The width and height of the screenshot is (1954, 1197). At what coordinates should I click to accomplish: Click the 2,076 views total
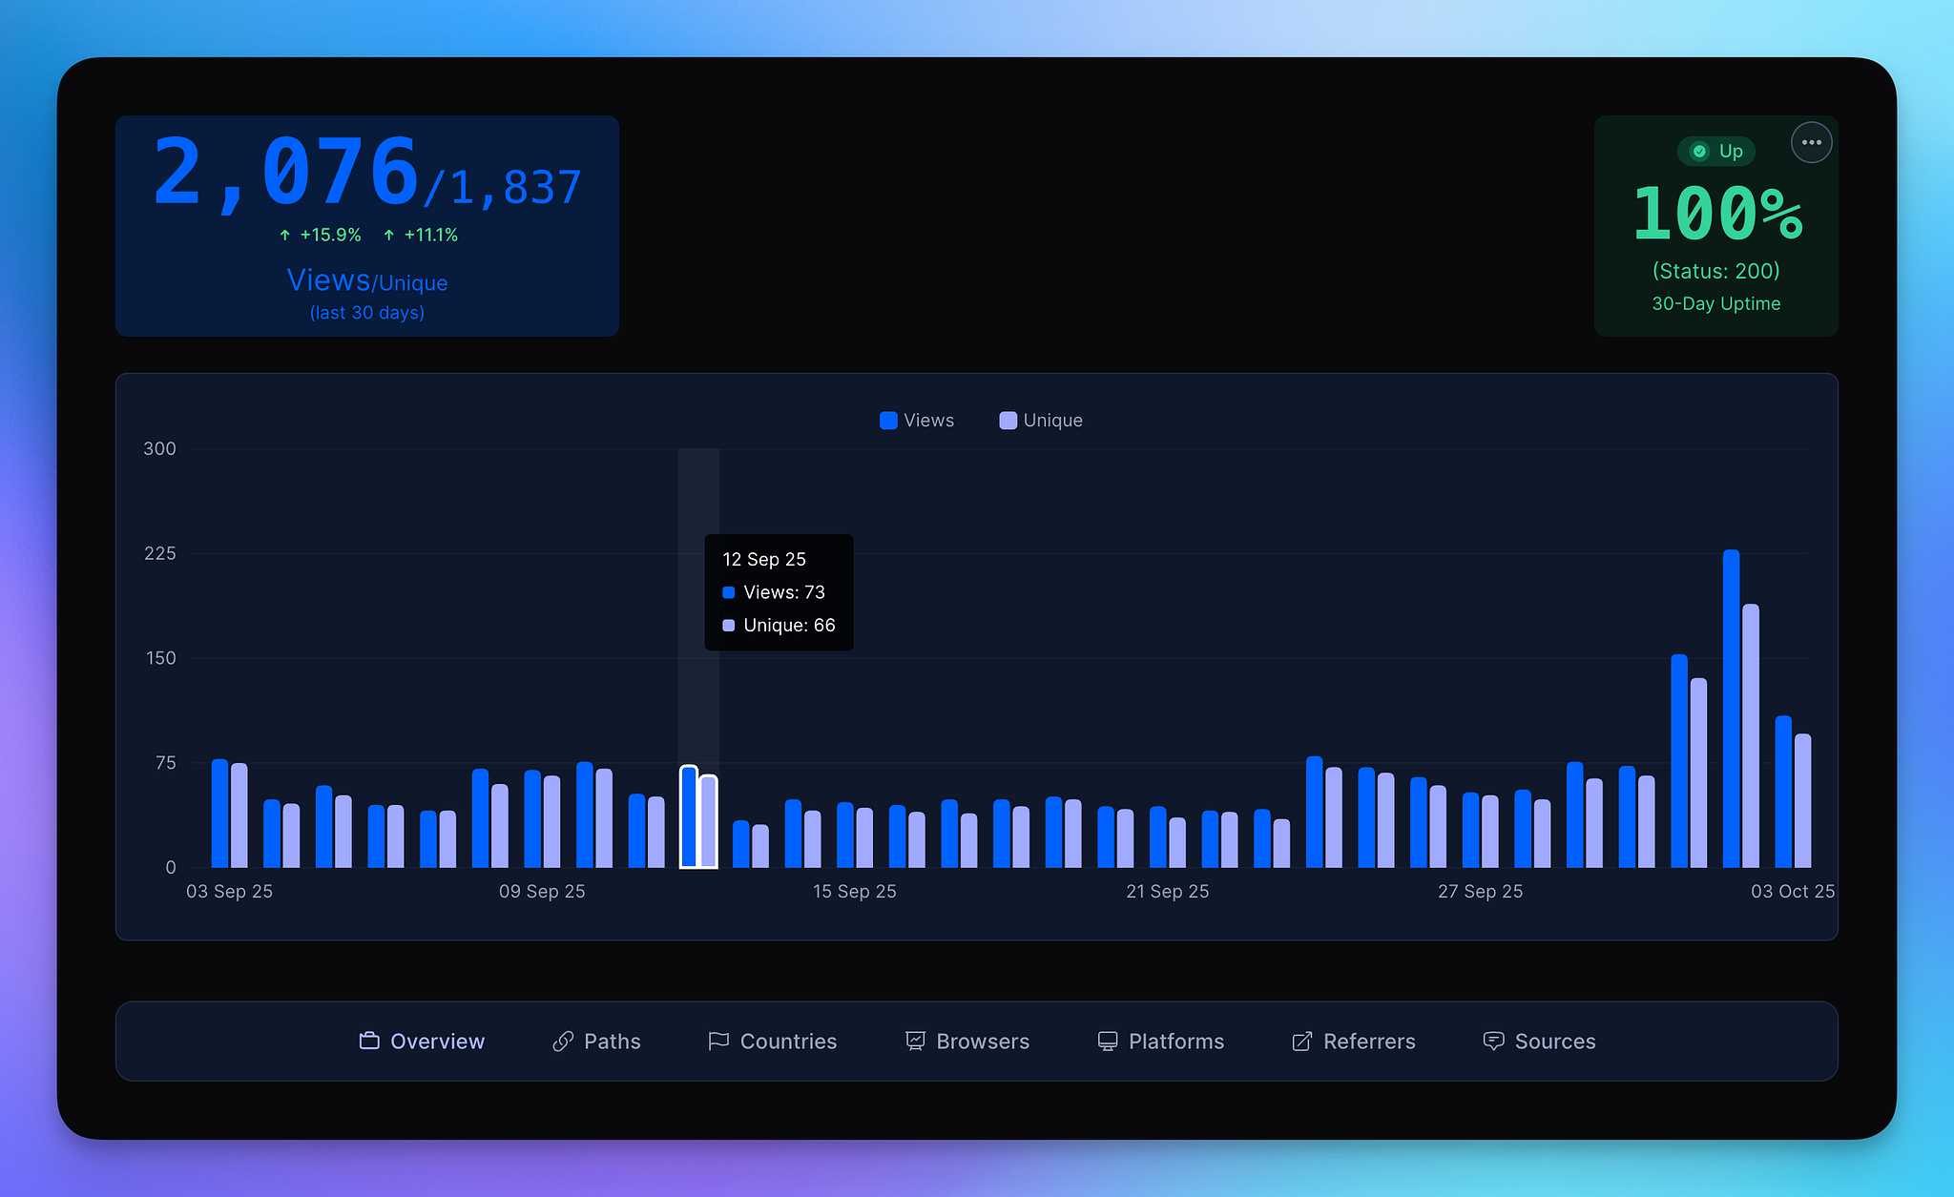click(x=286, y=174)
